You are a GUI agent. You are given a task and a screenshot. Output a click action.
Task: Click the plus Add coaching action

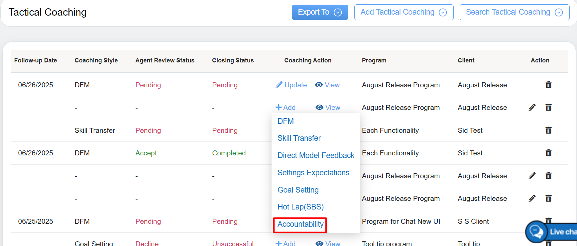point(286,108)
